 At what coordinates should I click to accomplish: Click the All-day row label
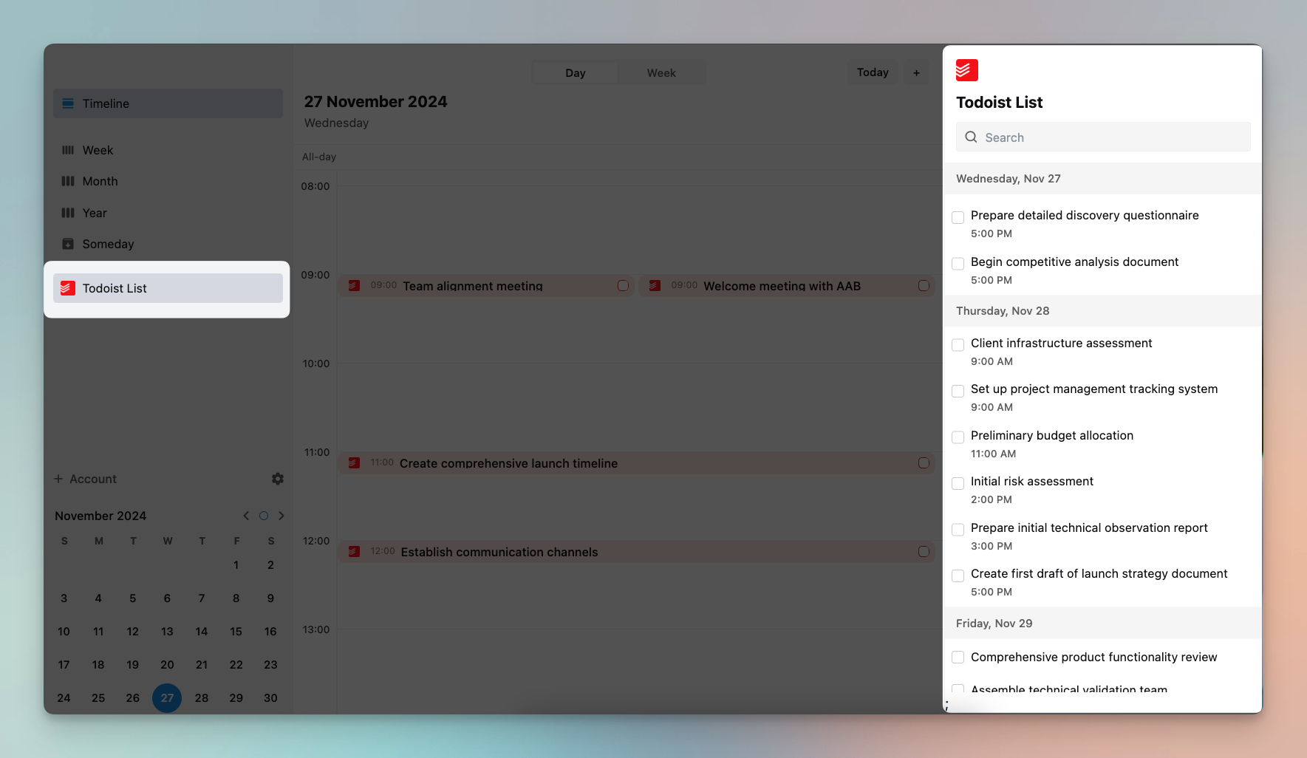pyautogui.click(x=319, y=157)
